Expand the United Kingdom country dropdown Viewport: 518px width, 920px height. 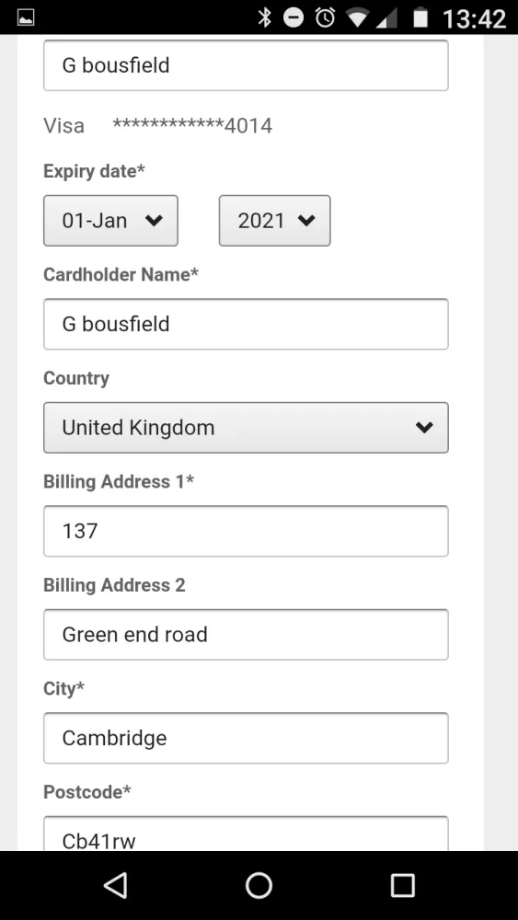(246, 427)
